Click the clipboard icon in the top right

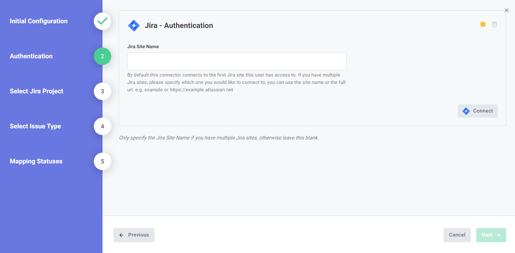(x=494, y=24)
